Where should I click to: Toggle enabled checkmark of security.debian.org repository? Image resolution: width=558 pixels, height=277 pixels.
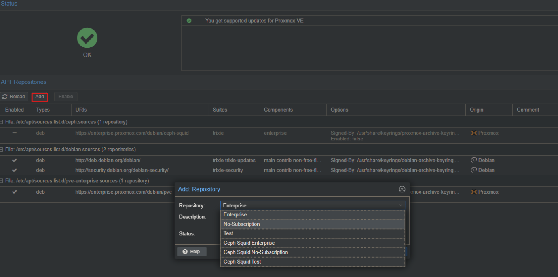pyautogui.click(x=15, y=170)
